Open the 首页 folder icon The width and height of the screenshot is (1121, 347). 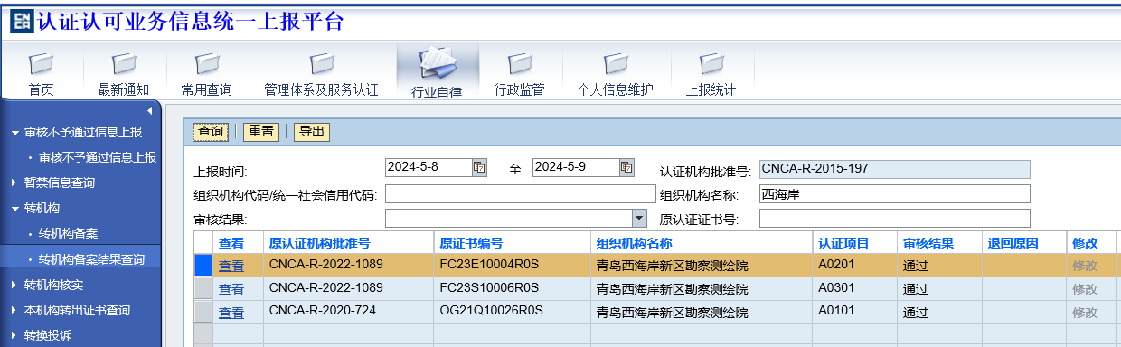click(x=41, y=63)
